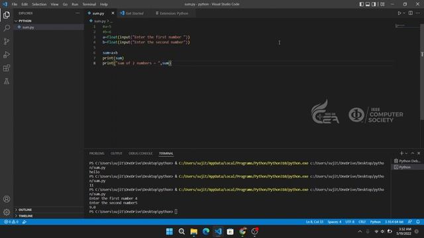The image size is (424, 238).
Task: Maximize the panel with chevron up
Action: pyautogui.click(x=413, y=153)
